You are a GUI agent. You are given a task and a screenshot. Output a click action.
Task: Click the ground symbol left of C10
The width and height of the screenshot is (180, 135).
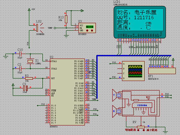(6, 57)
